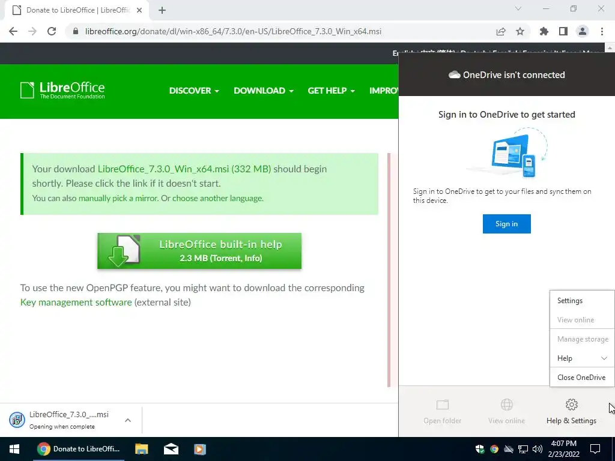Click the OneDrive tray cloud icon
Viewport: 615px width, 461px height.
pyautogui.click(x=509, y=449)
